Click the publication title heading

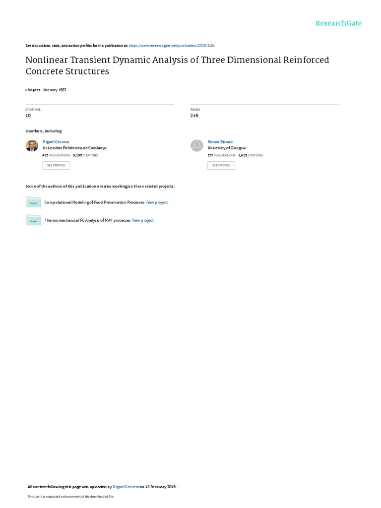177,65
